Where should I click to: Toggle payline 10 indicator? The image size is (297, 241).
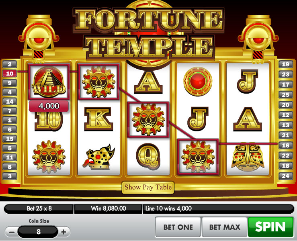point(10,74)
